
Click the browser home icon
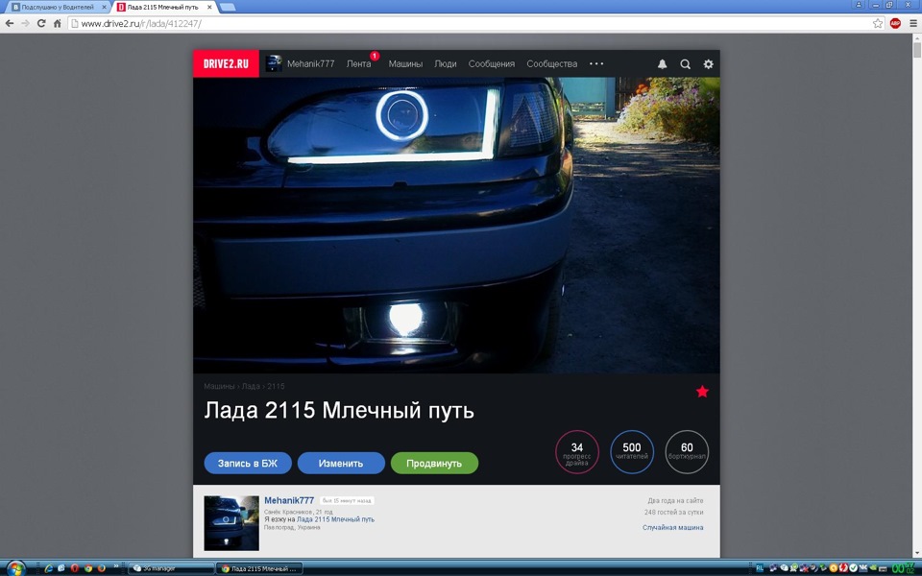pyautogui.click(x=57, y=23)
